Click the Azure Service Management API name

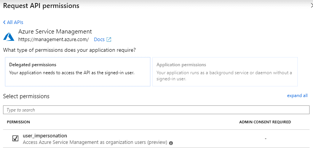[55, 32]
